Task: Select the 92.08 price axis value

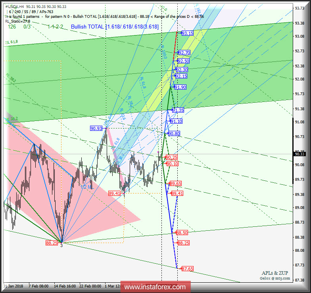Action: (x=299, y=79)
